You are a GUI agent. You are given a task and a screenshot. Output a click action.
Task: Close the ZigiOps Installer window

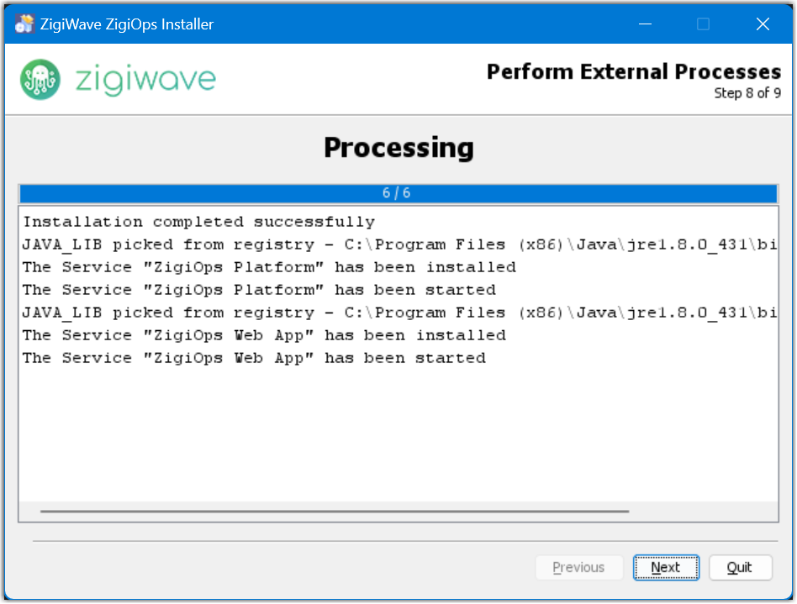click(x=763, y=24)
